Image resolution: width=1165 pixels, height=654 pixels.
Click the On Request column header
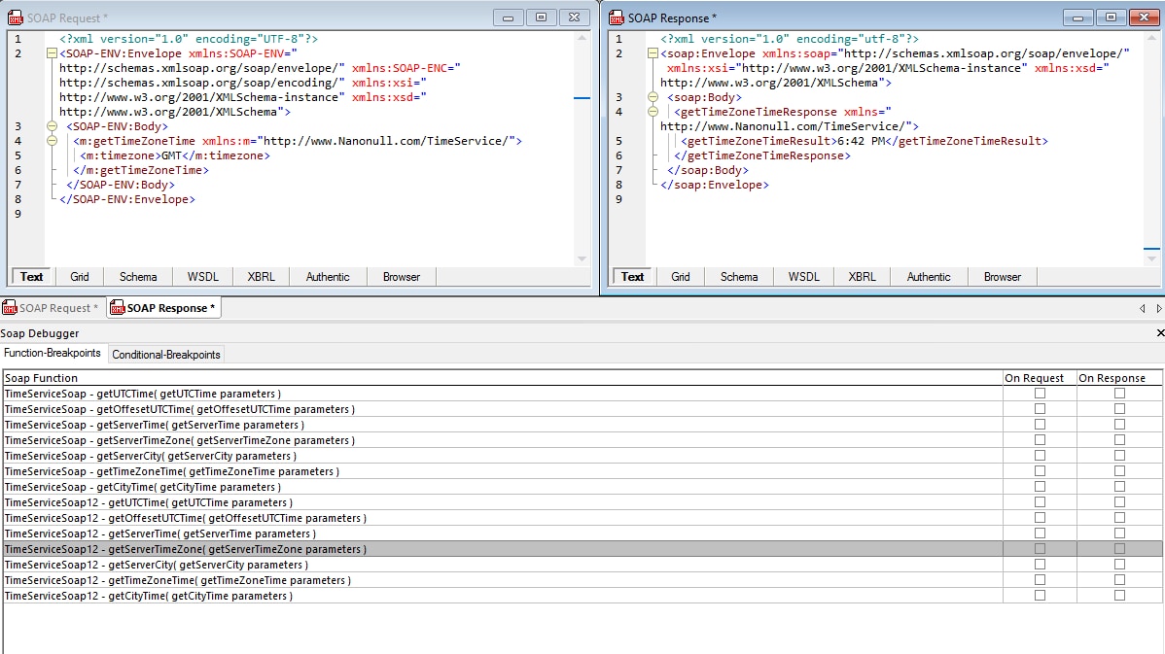click(1040, 378)
